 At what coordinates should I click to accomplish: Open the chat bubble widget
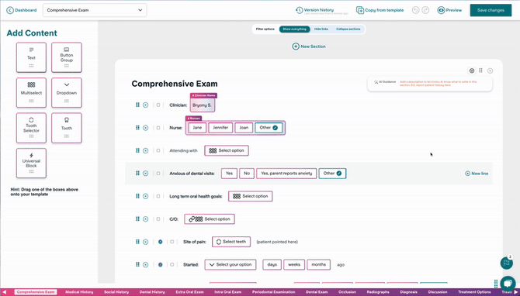(x=508, y=283)
